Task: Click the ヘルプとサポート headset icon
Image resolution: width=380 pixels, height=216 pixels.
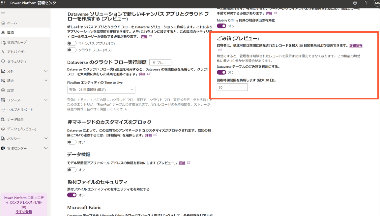Action: tap(3, 110)
